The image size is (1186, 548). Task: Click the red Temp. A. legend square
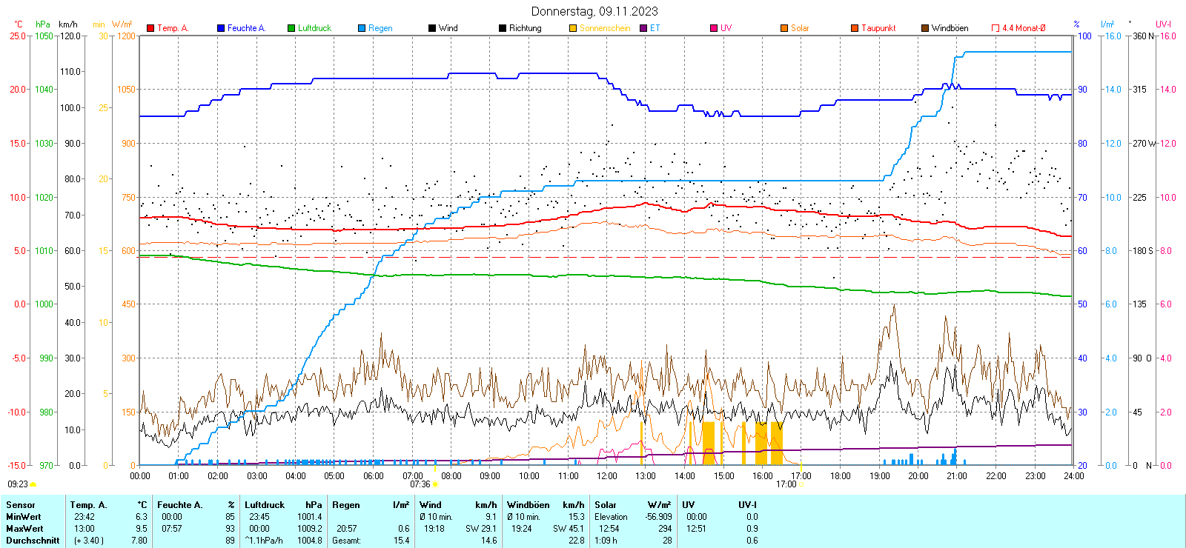tap(150, 28)
